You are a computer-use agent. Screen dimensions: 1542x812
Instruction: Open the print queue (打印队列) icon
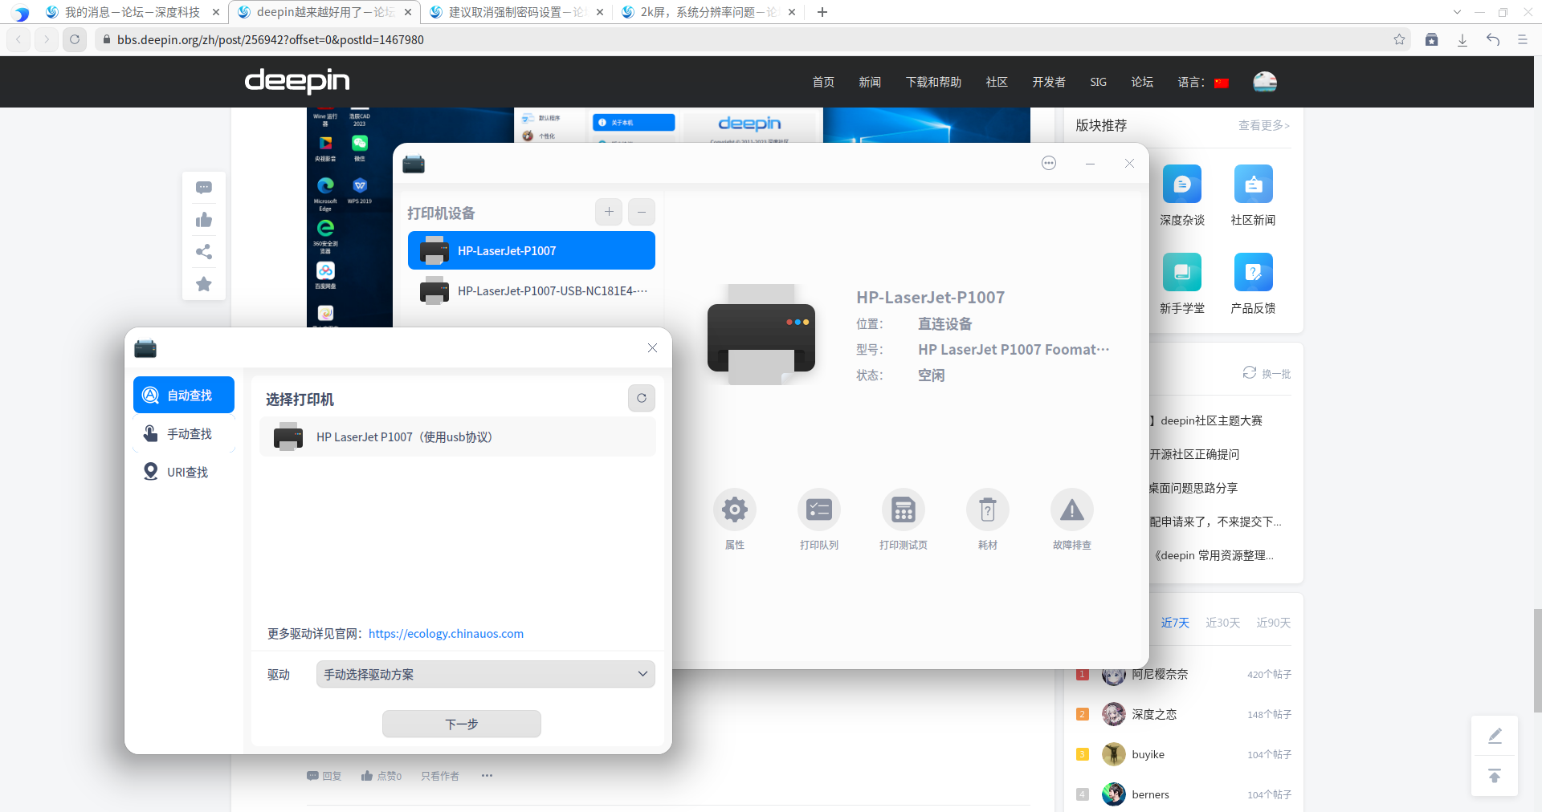[x=819, y=510]
